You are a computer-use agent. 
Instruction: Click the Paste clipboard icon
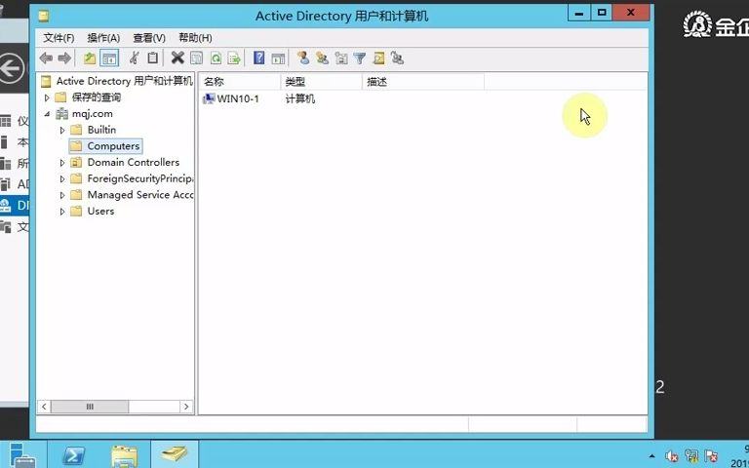152,58
